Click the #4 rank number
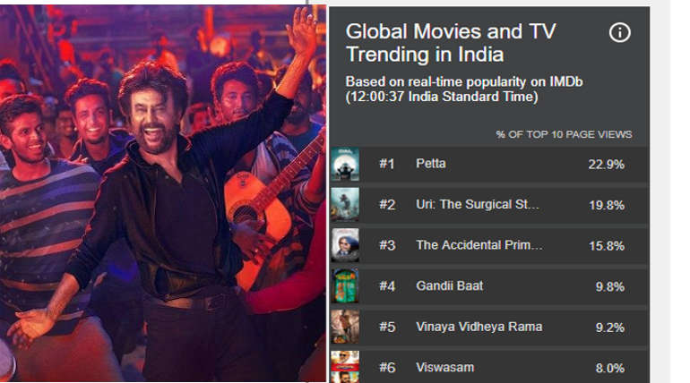 click(x=386, y=285)
